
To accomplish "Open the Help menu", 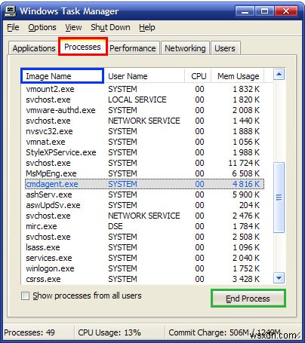I will 147,27.
